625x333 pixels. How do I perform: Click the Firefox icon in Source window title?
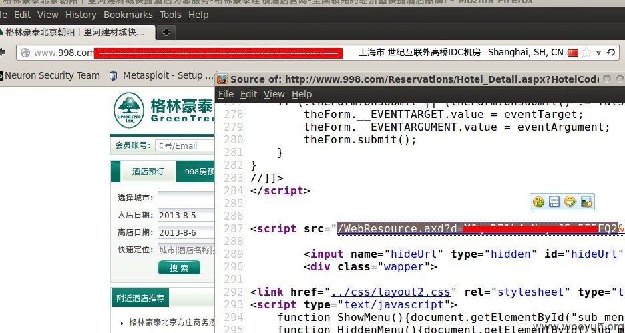(222, 79)
